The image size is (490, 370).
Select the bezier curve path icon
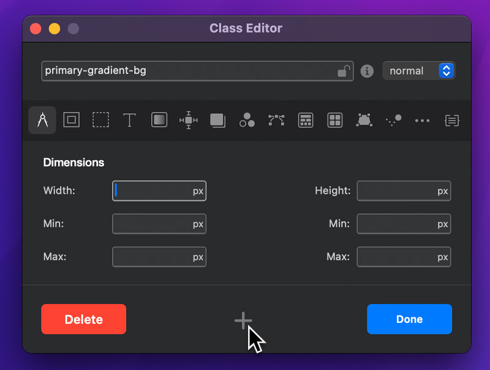pos(276,120)
